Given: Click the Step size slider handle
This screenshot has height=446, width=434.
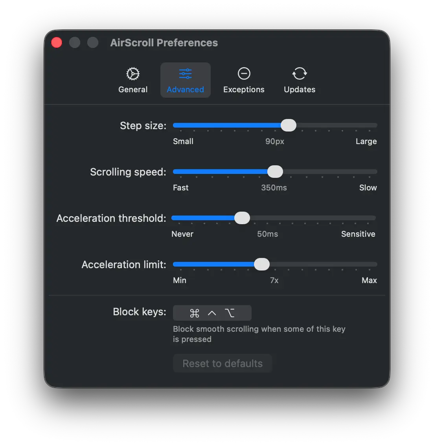Looking at the screenshot, I should click(288, 125).
